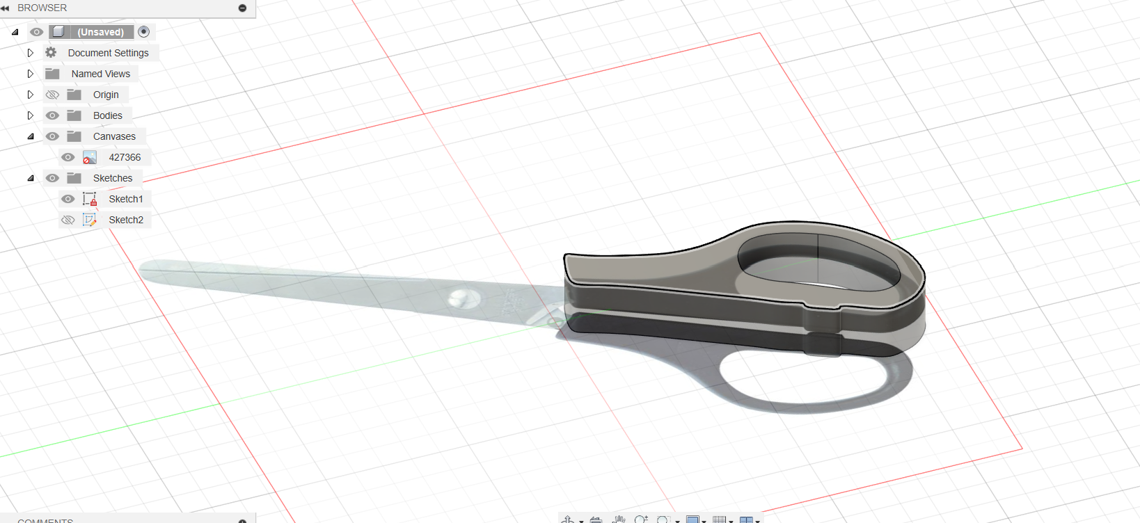The width and height of the screenshot is (1140, 523).
Task: Select the (Unsaved) component name
Action: point(101,32)
